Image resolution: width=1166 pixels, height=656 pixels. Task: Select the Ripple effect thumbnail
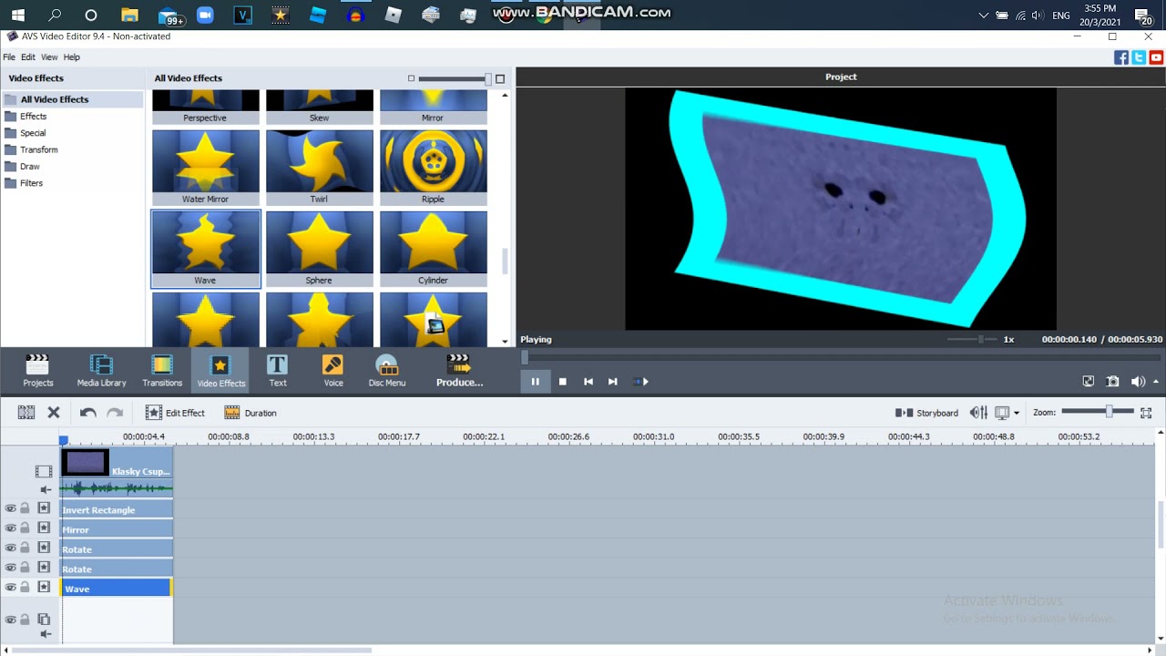(x=434, y=168)
